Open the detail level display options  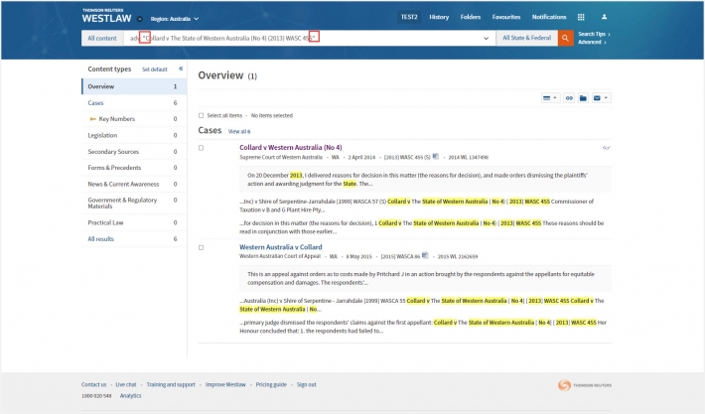click(x=550, y=98)
